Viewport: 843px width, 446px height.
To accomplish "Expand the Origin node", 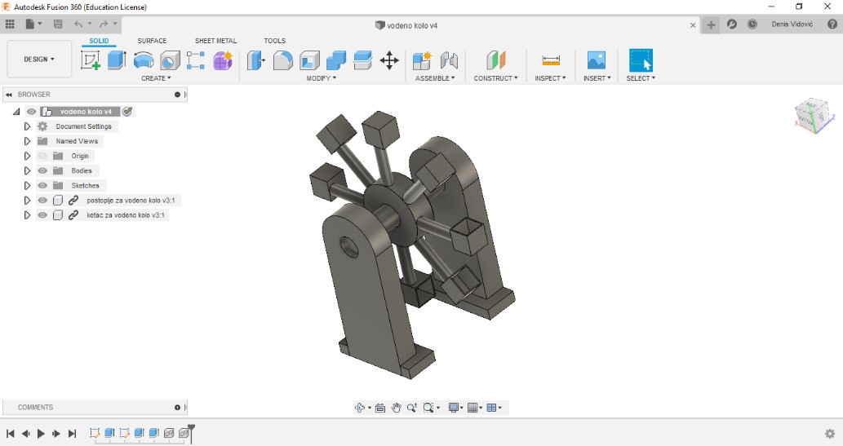I will coord(27,156).
